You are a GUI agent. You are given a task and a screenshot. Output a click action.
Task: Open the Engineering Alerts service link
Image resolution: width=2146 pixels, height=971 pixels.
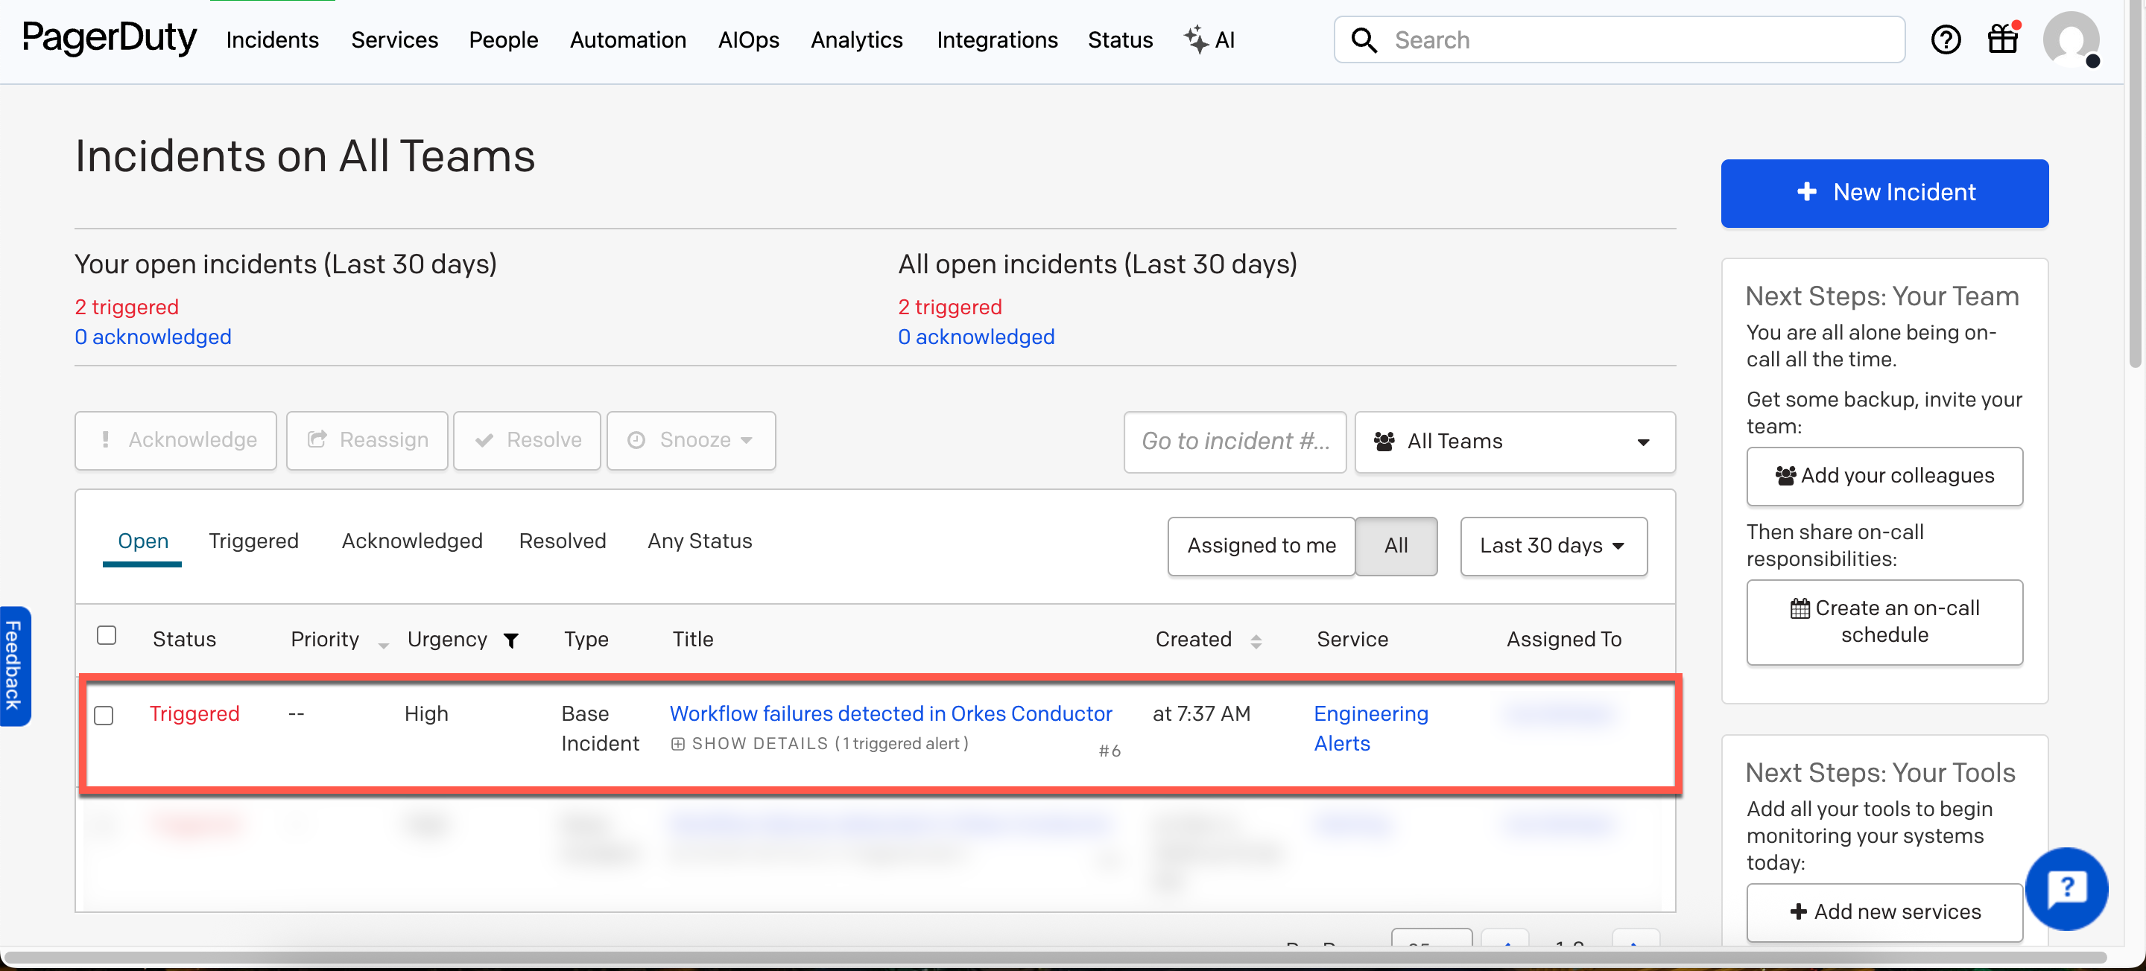1370,728
